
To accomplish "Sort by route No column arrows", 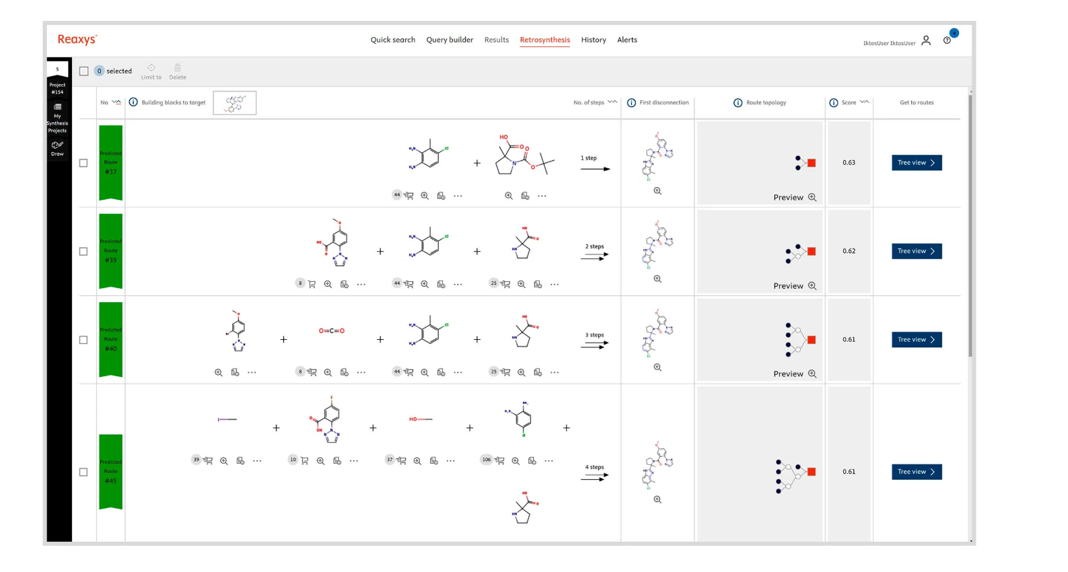I will pos(116,102).
